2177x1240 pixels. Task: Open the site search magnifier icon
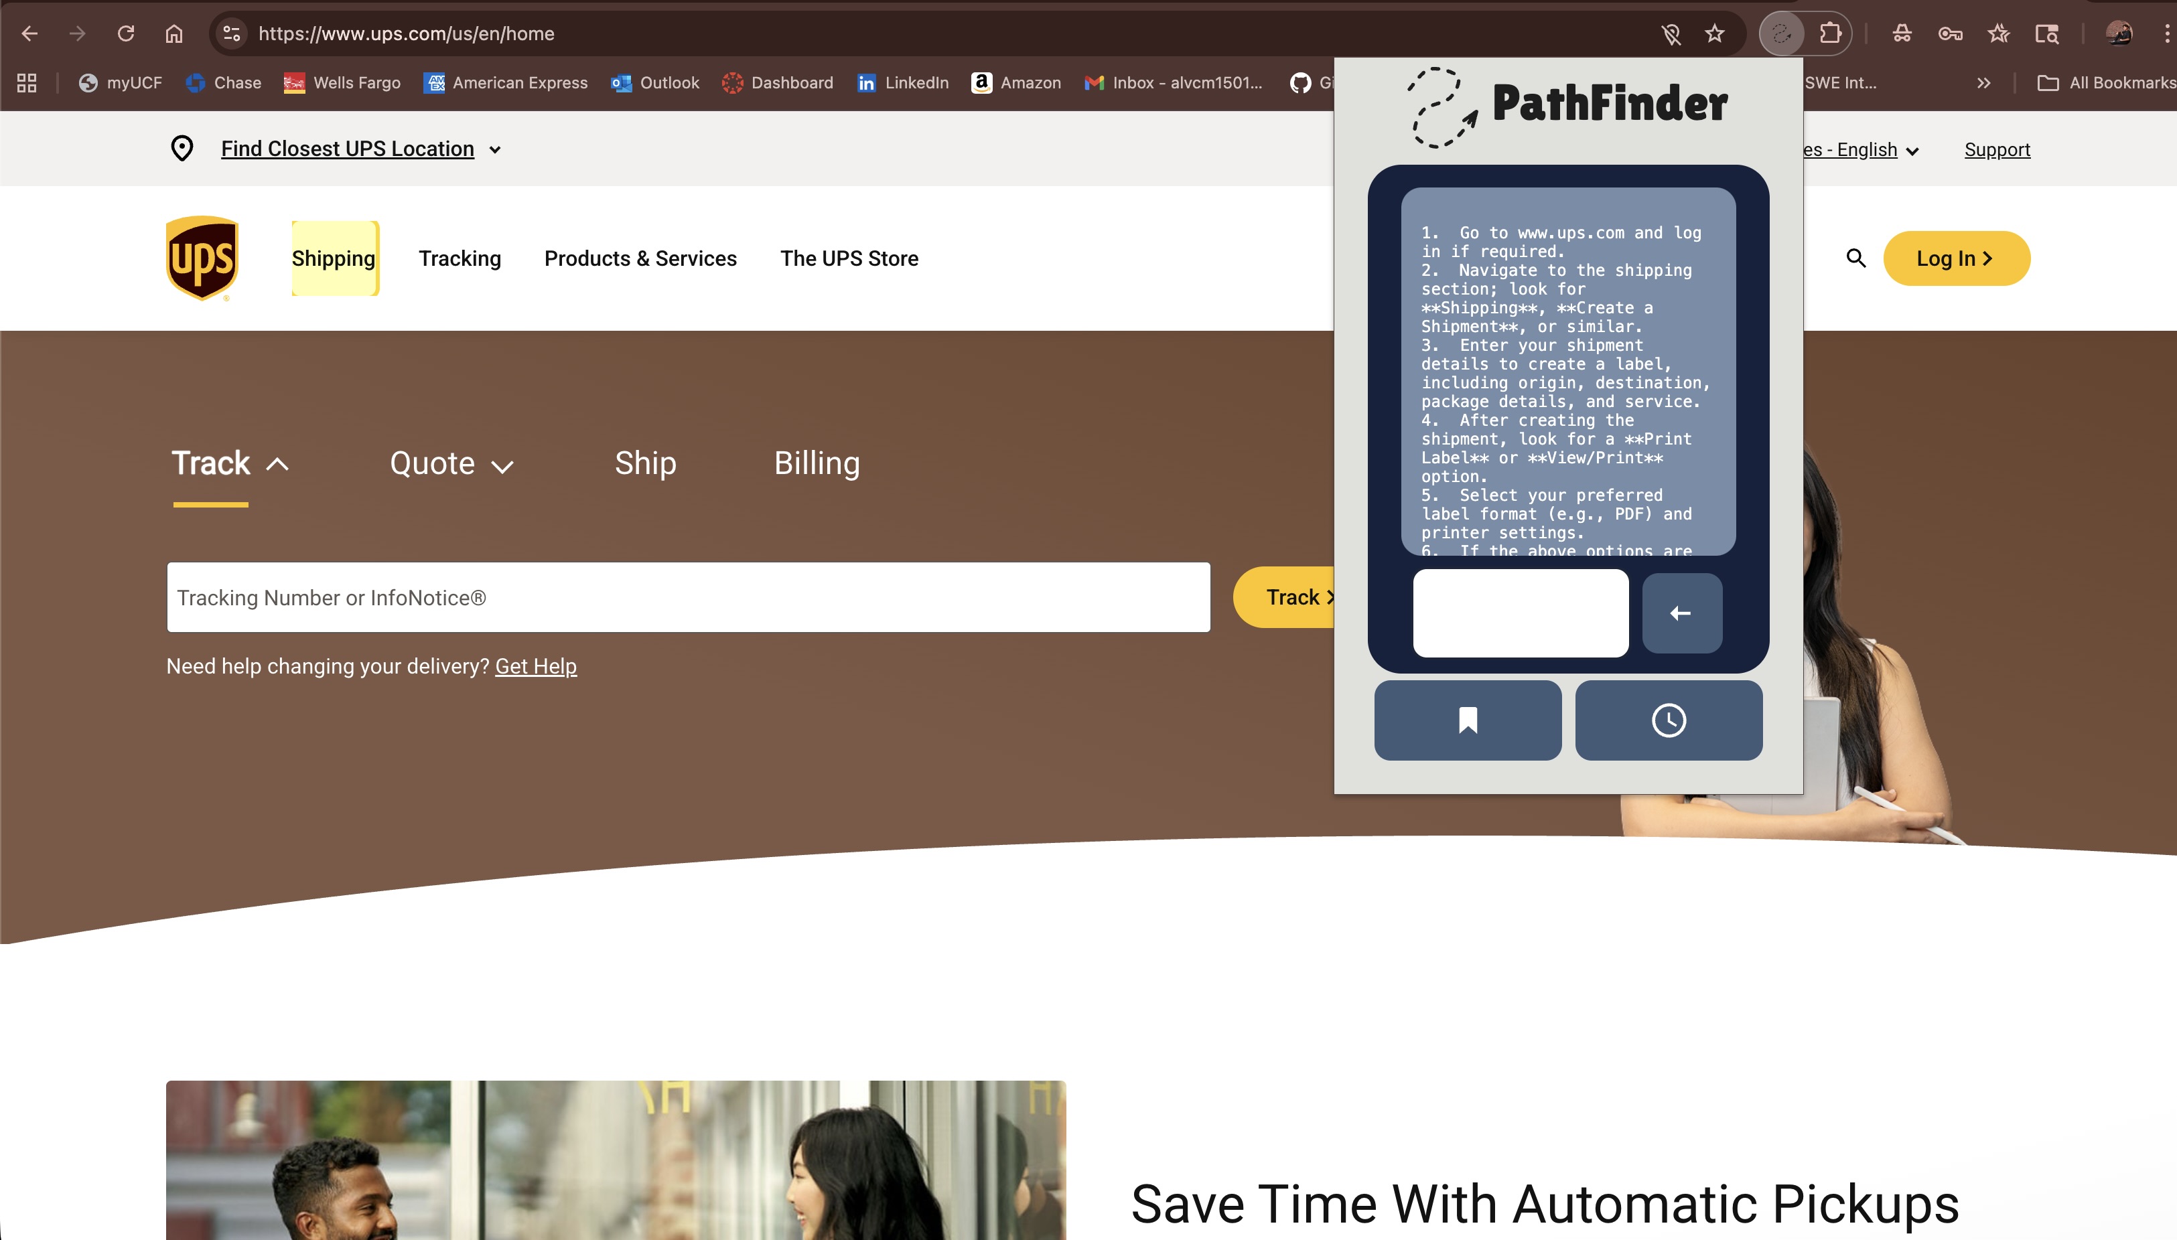[1855, 258]
